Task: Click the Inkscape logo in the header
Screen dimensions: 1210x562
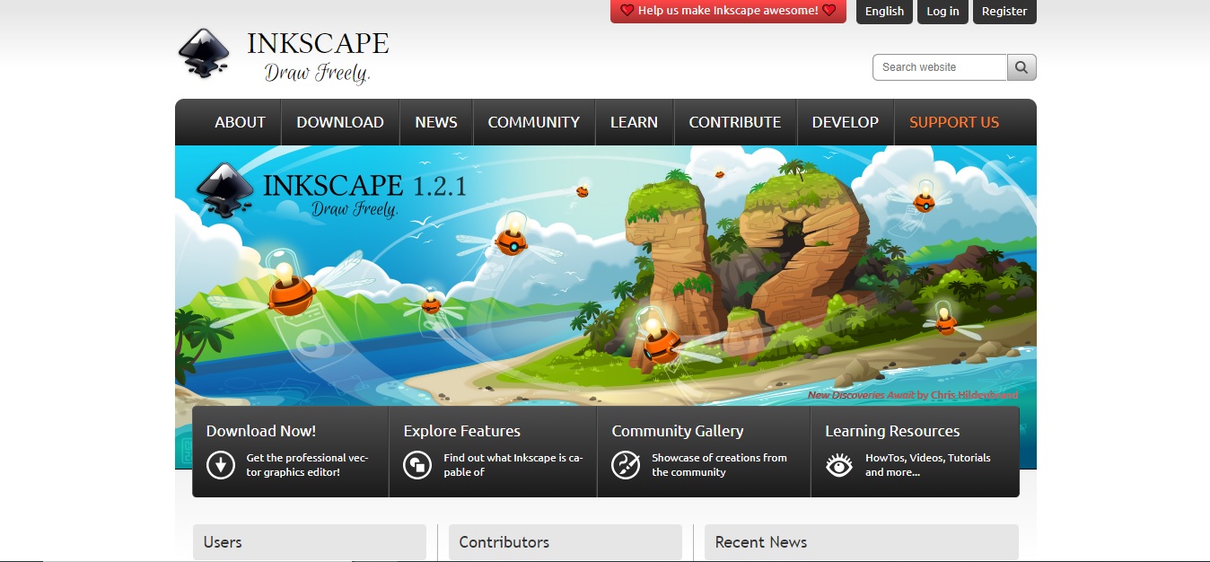Action: (205, 53)
